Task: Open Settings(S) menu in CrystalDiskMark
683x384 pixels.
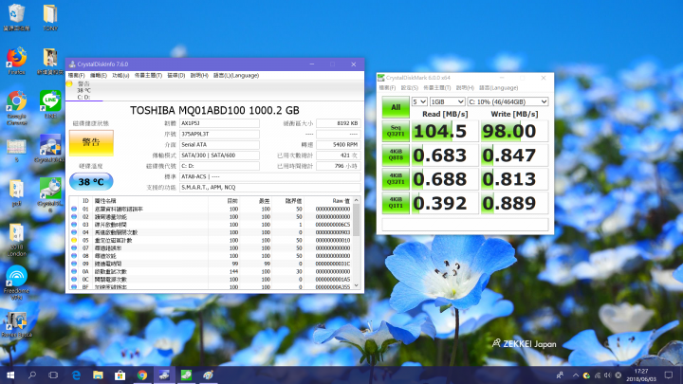Action: [410, 88]
